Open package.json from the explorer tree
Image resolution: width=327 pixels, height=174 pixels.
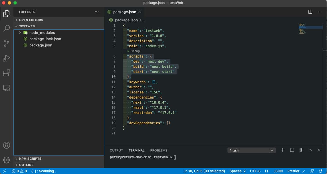pyautogui.click(x=59, y=45)
